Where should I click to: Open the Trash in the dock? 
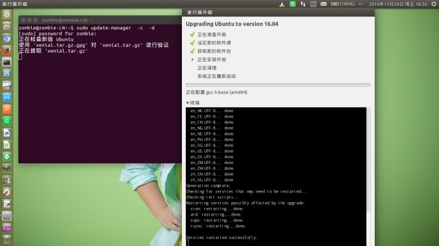pyautogui.click(x=7, y=240)
